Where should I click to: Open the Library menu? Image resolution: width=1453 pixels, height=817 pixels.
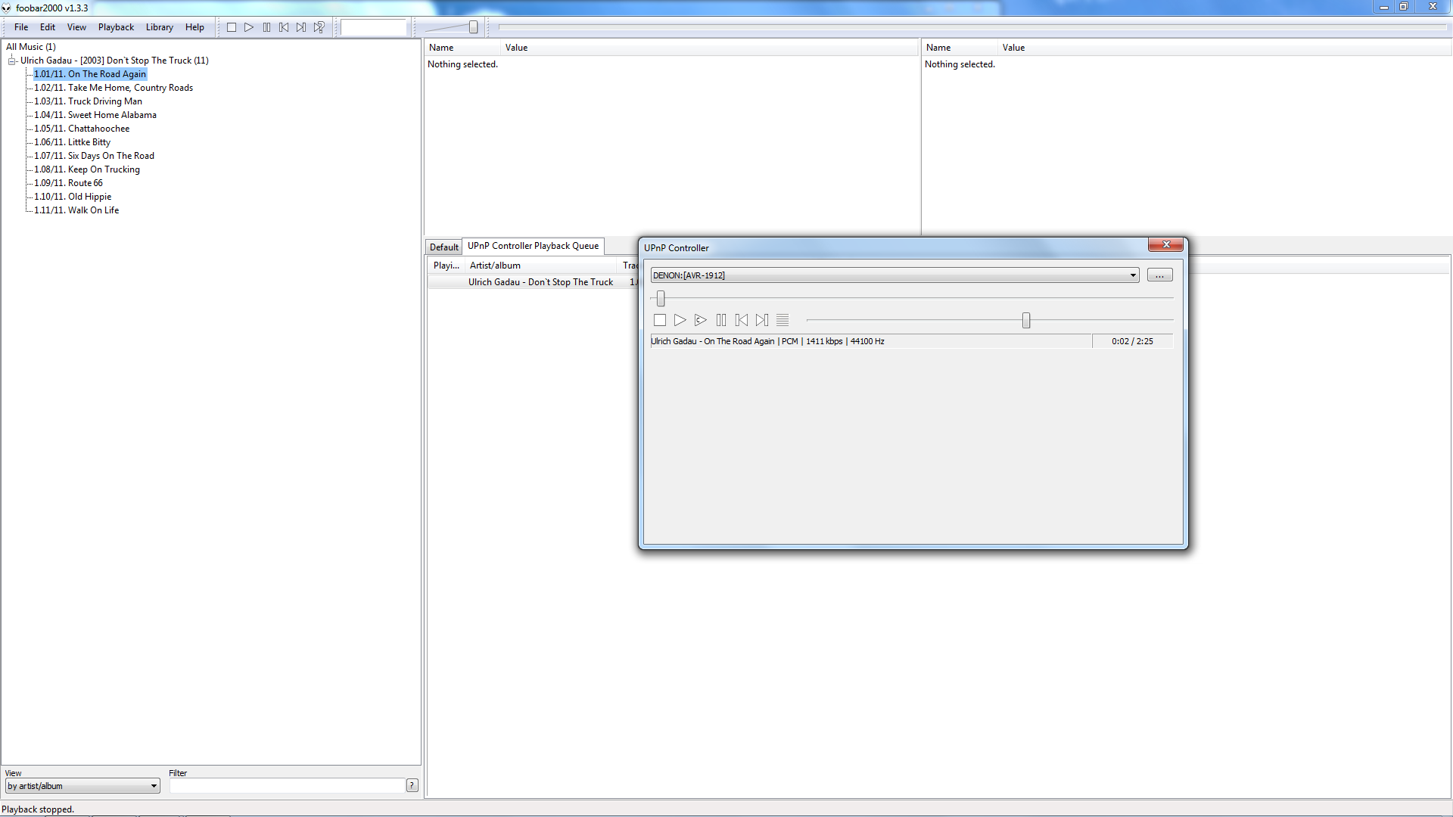(x=159, y=27)
